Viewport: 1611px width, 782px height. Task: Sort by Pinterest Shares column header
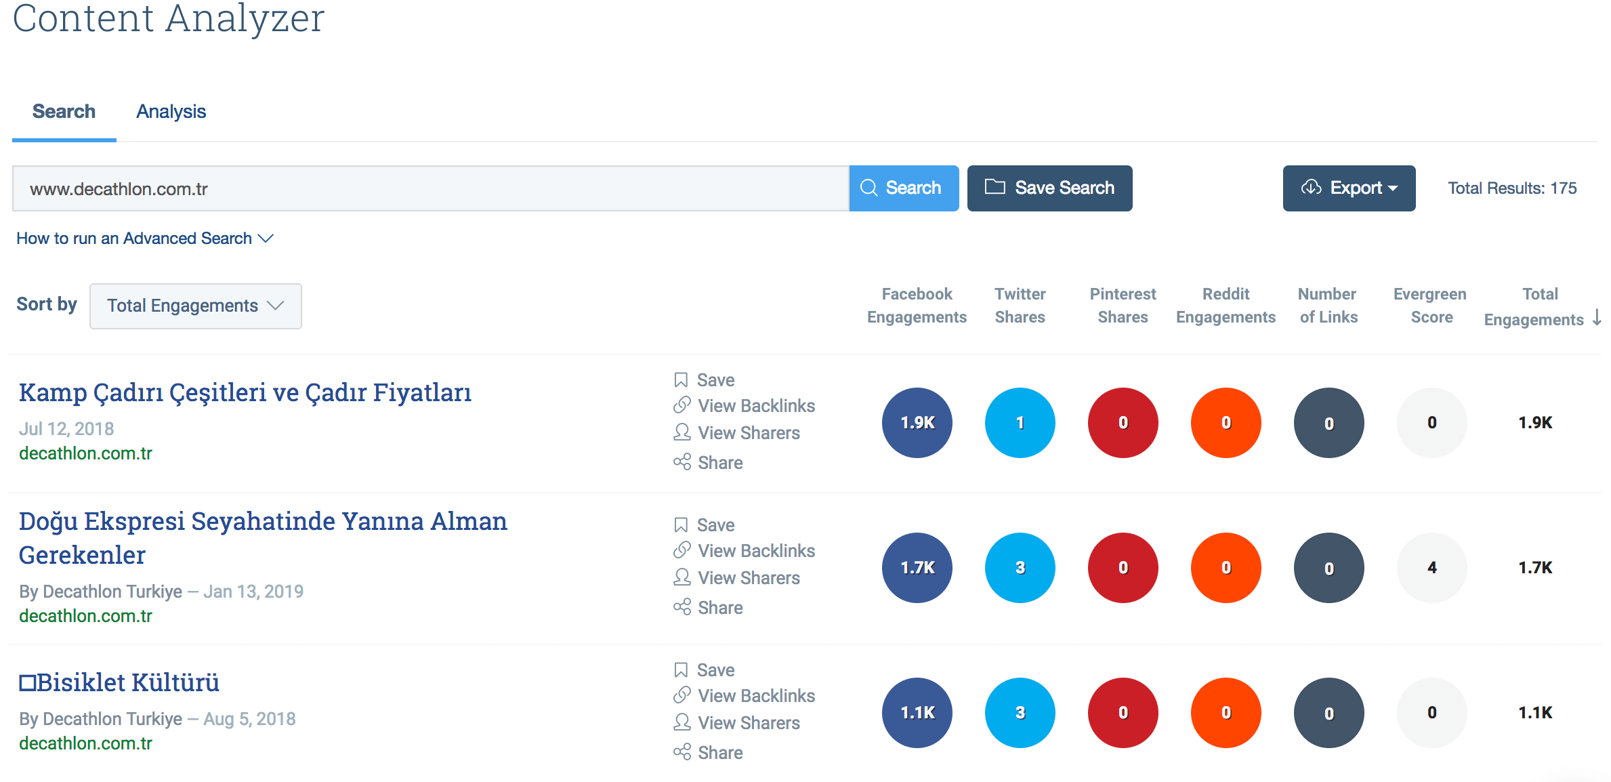coord(1123,306)
